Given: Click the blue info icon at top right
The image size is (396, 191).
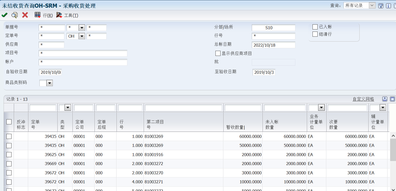Looking at the screenshot, I should (388, 6).
